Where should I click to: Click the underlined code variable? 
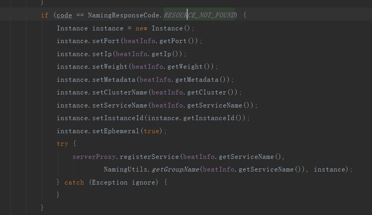pos(65,15)
